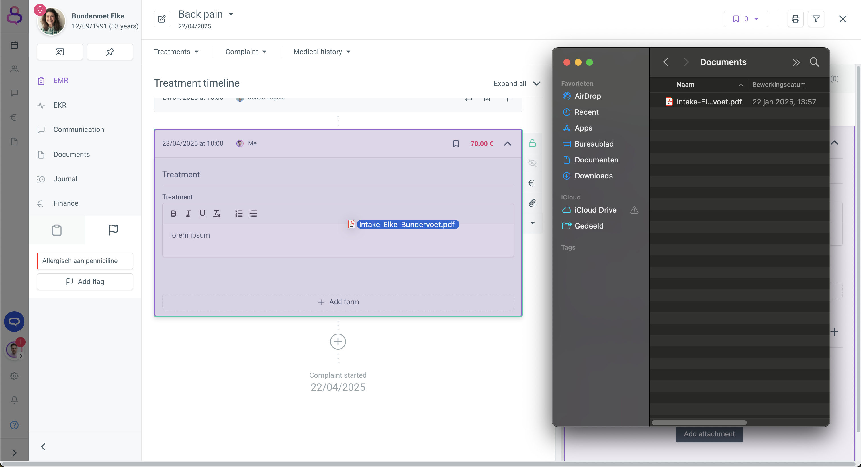Open the patients icon in left rail

(14, 69)
